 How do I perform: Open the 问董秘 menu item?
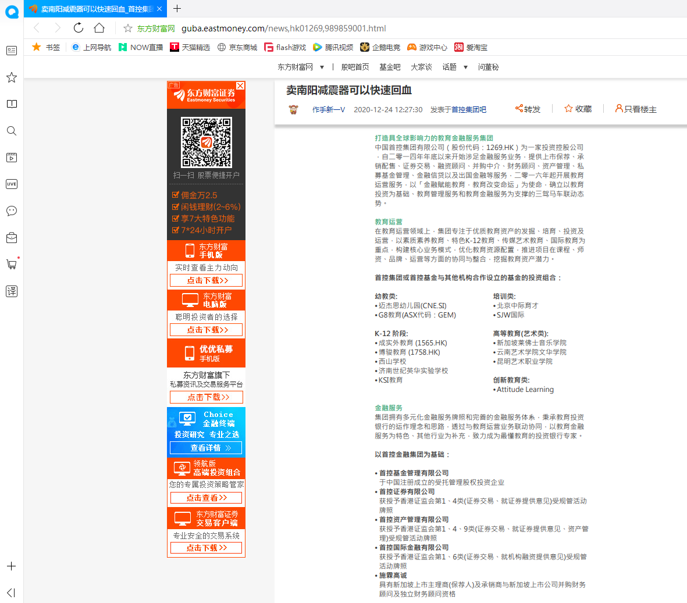pos(488,67)
